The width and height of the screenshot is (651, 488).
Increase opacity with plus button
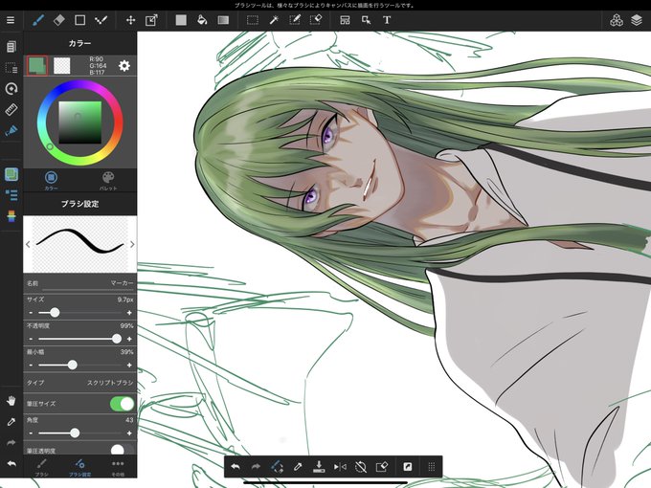point(129,339)
